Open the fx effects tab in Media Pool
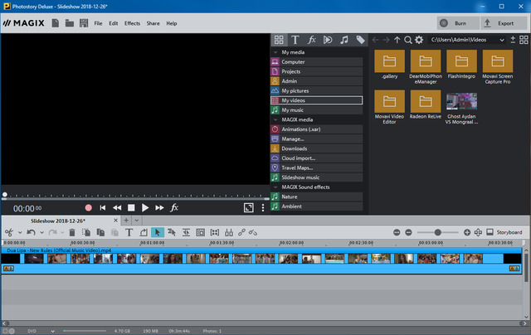Image resolution: width=531 pixels, height=335 pixels. (x=311, y=40)
